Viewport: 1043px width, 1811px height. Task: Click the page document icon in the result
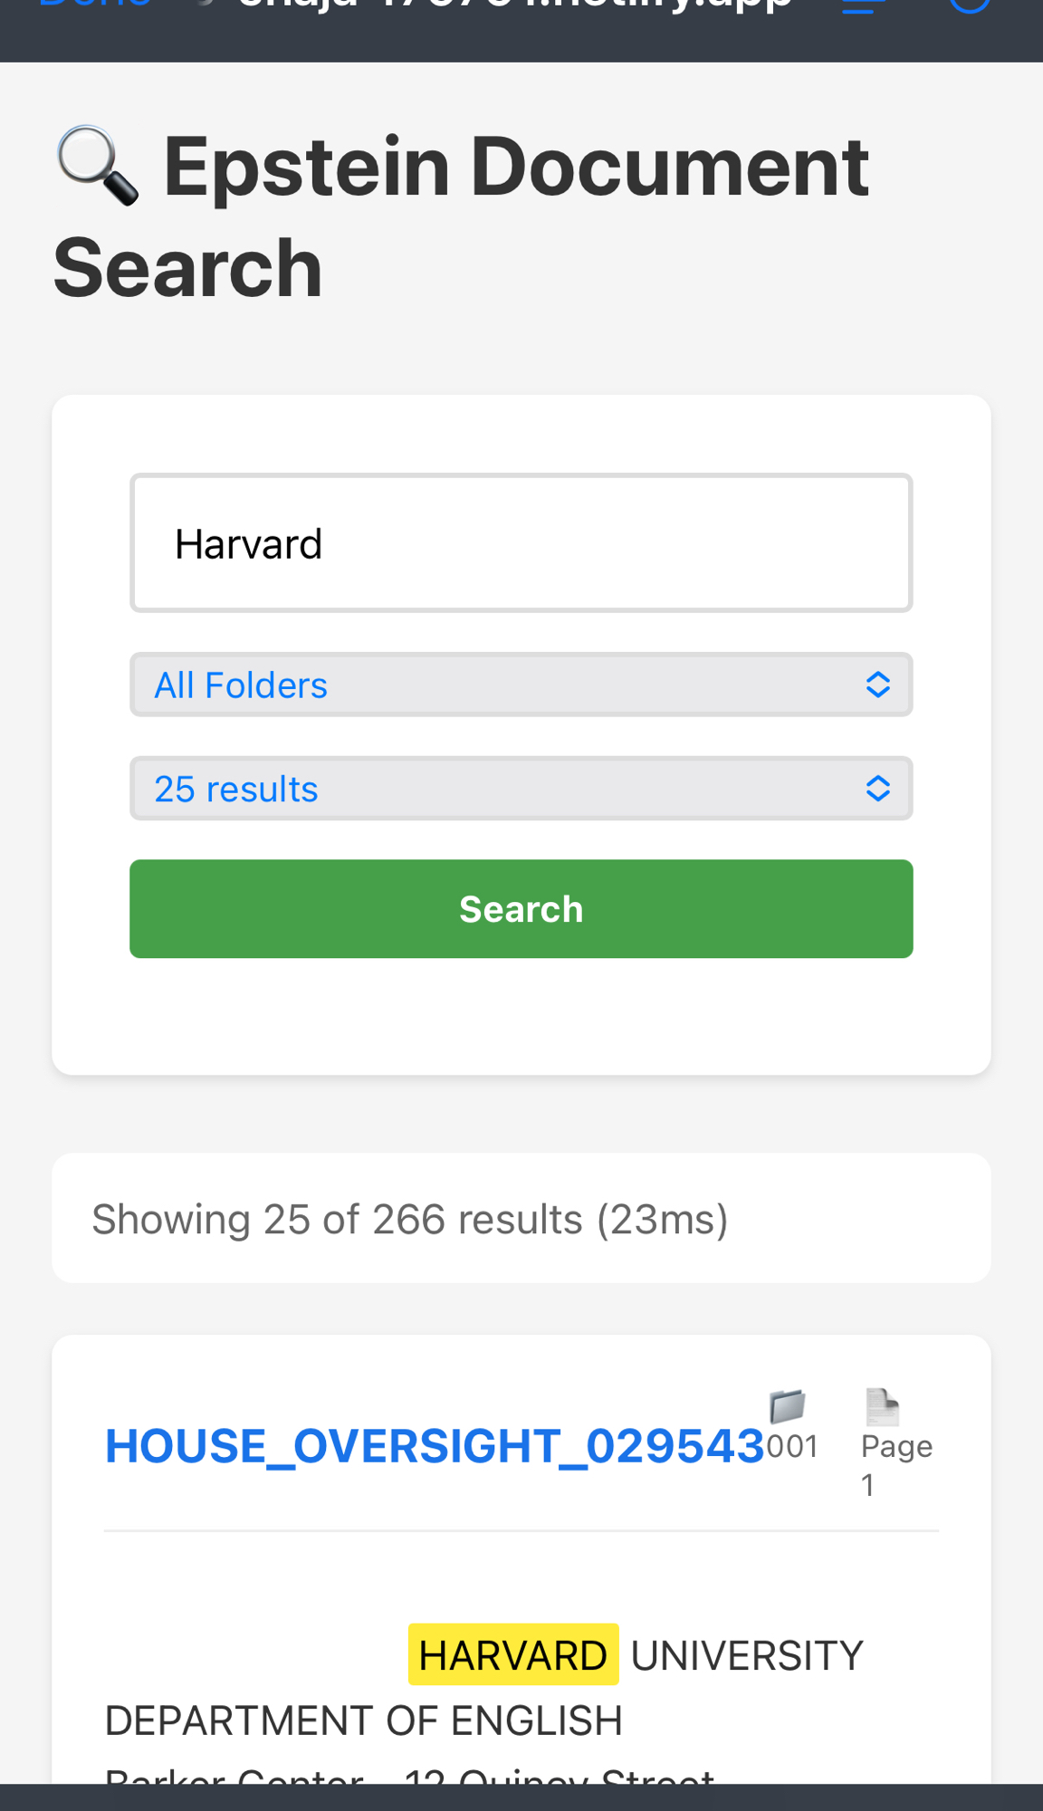882,1406
